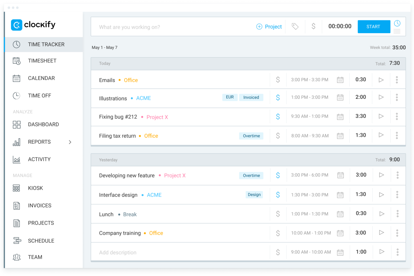Switch to timer mode clock icon
This screenshot has width=414, height=276.
[397, 23]
